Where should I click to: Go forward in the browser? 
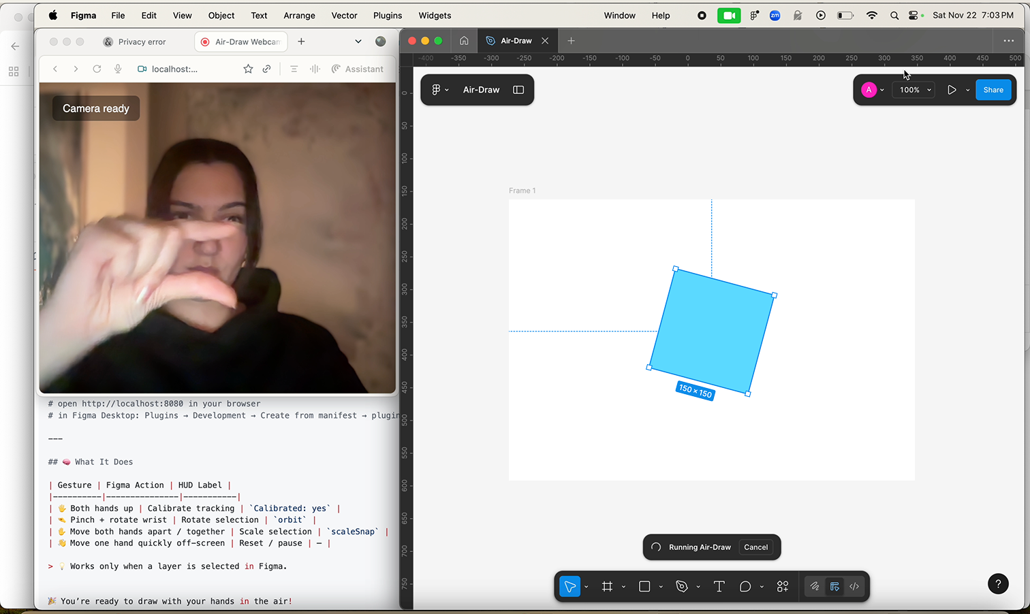click(x=76, y=69)
